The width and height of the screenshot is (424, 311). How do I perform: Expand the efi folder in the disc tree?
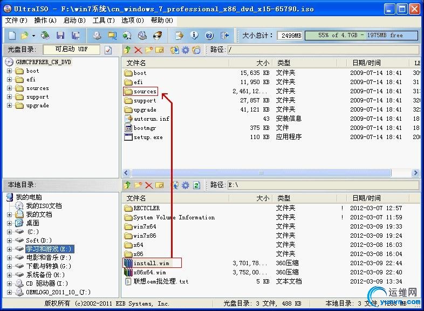point(10,79)
